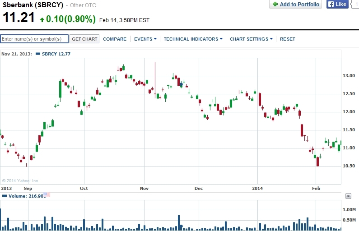Click the Oct label on the time axis
The image size is (359, 231).
(84, 188)
